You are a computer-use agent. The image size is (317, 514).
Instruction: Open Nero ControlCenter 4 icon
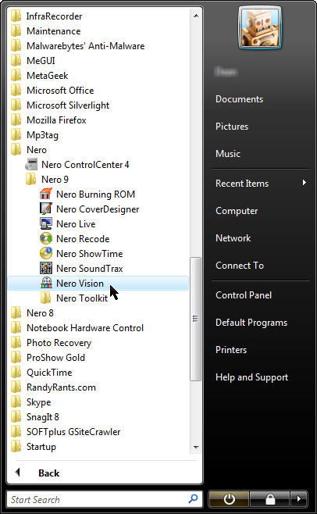pos(31,164)
